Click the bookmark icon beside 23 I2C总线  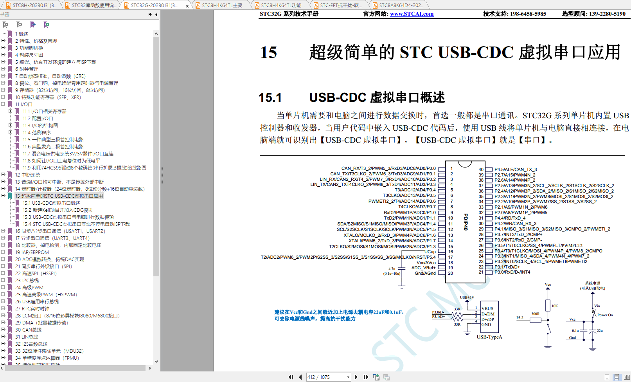[x=10, y=281]
